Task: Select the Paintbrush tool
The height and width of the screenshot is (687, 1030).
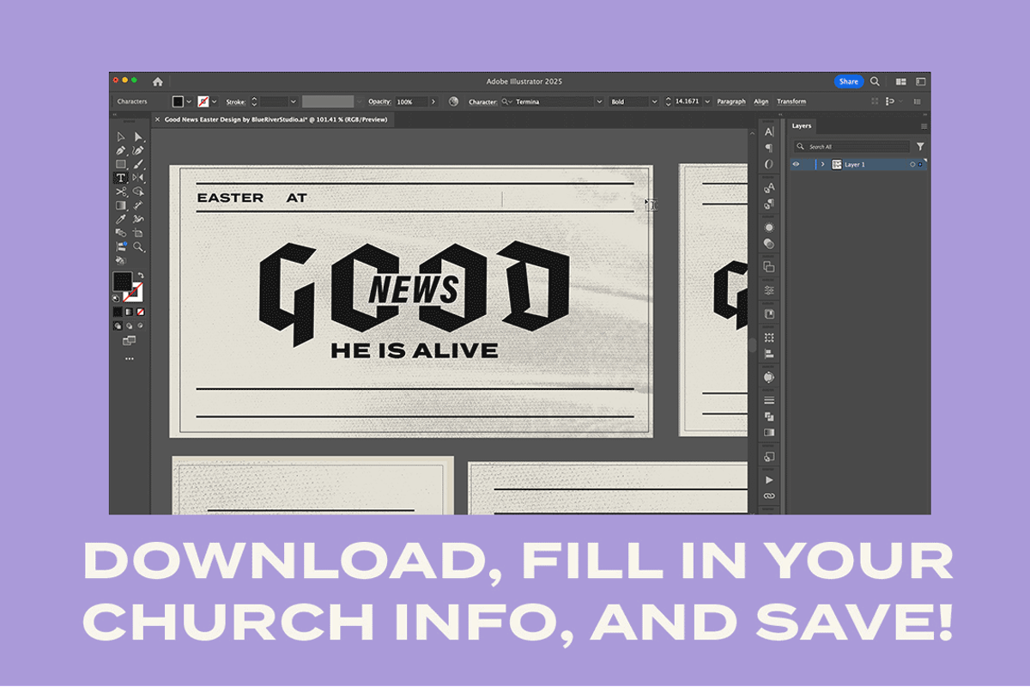Action: tap(137, 164)
